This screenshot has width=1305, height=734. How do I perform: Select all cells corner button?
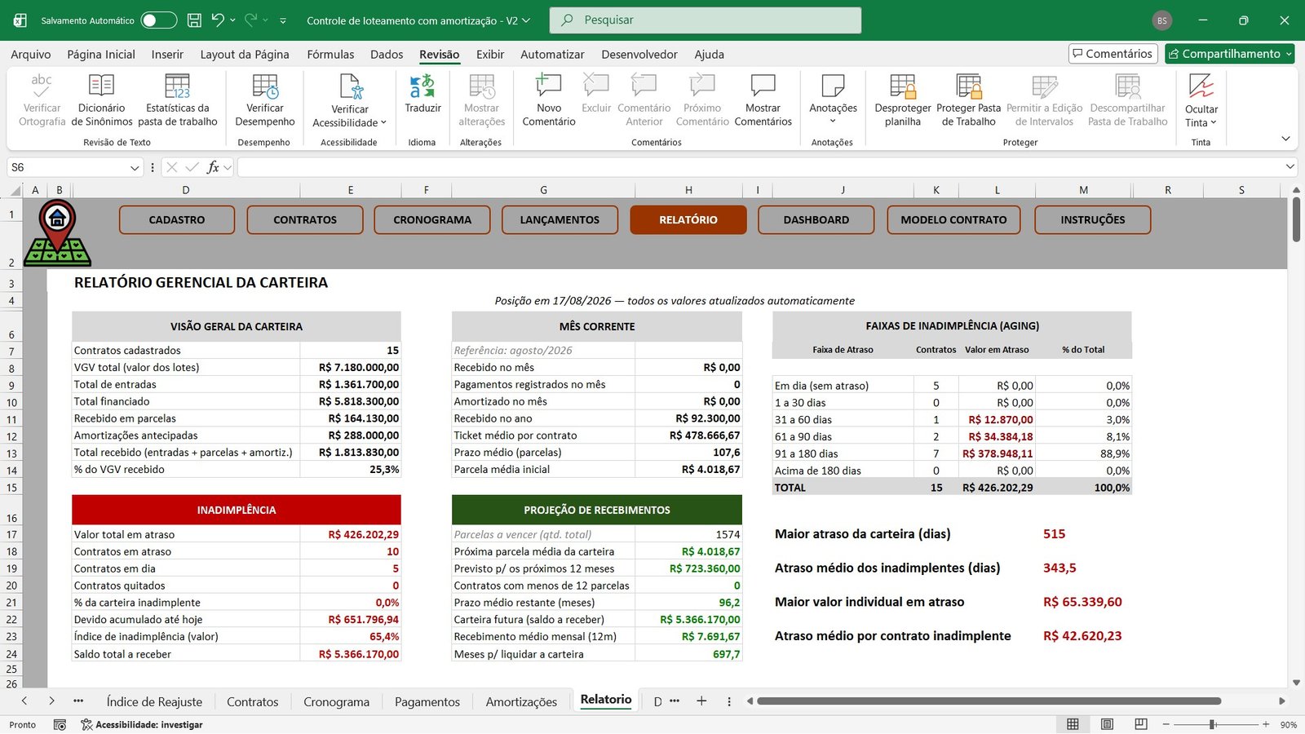click(x=15, y=190)
